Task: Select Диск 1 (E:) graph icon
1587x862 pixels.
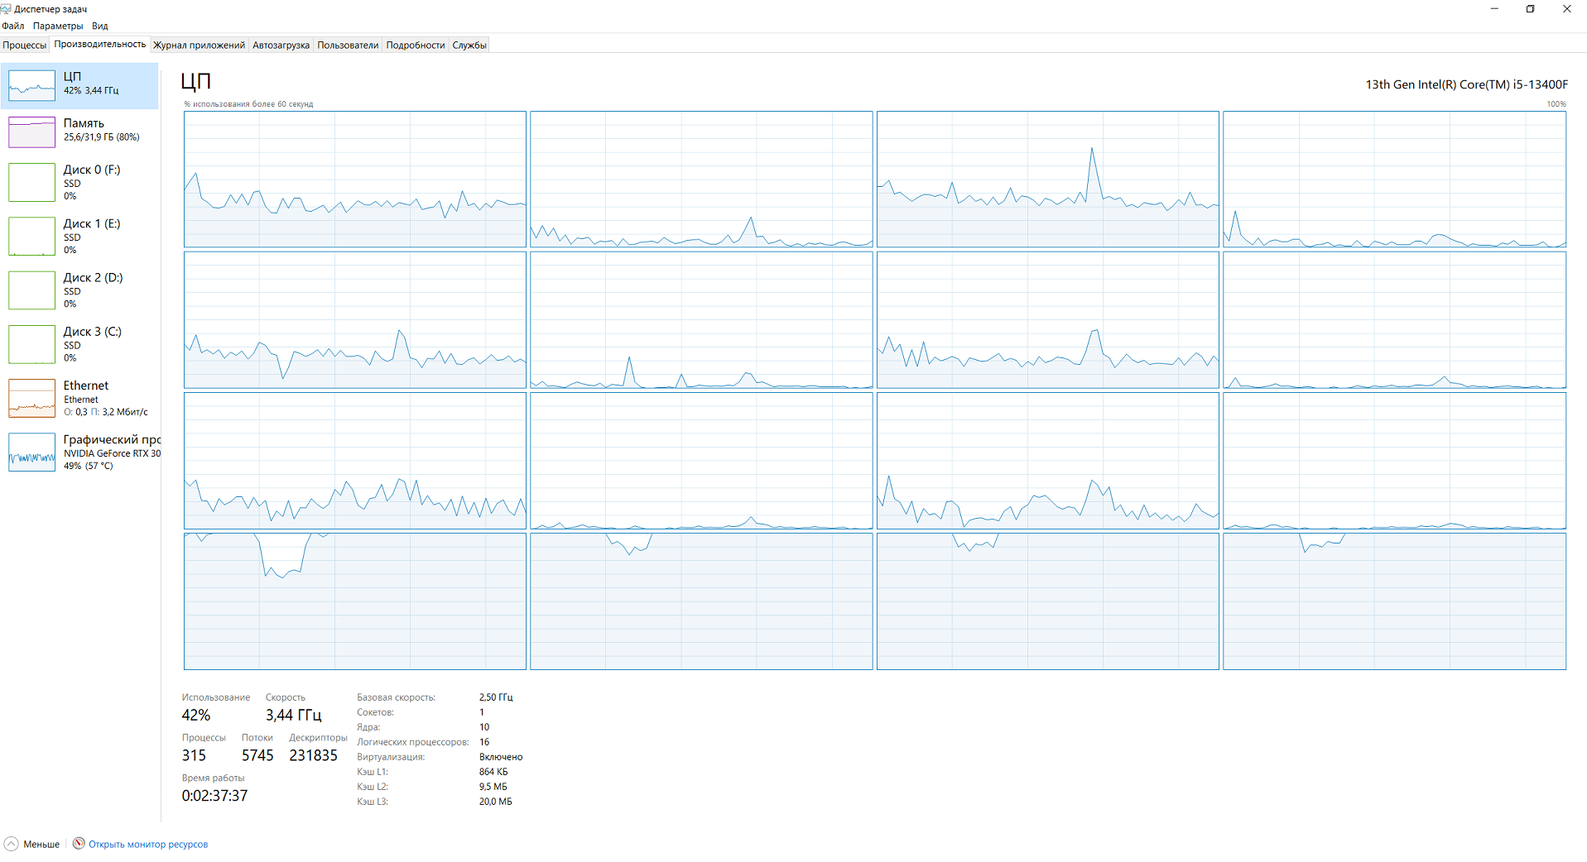Action: pos(31,236)
